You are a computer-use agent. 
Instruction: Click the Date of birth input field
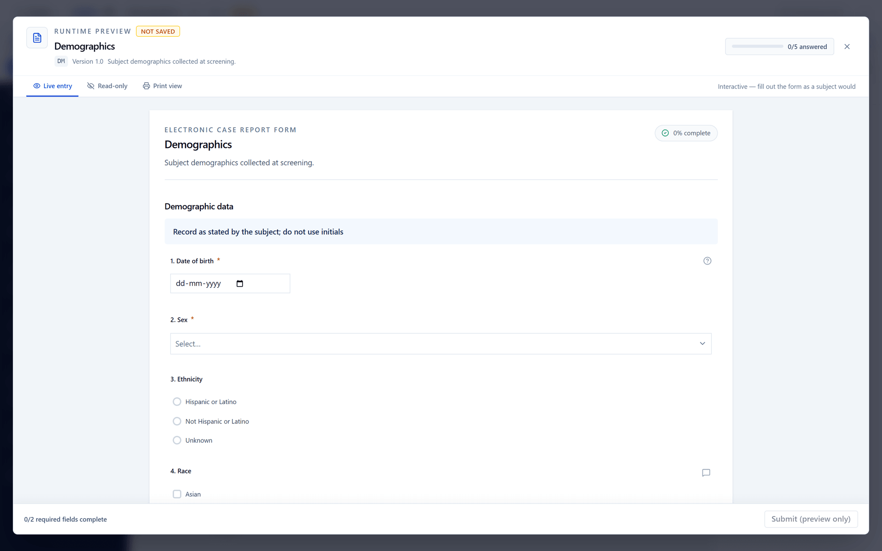coord(230,283)
